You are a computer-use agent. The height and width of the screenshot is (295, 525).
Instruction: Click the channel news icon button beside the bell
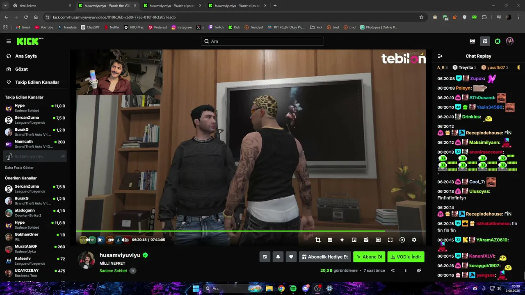265,257
